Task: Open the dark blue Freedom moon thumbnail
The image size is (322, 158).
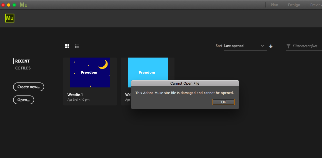Action: pos(90,72)
